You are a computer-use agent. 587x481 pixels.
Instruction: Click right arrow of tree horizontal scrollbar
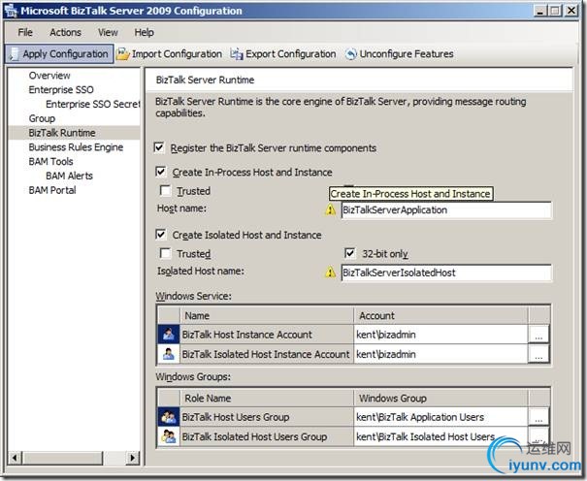[x=133, y=458]
